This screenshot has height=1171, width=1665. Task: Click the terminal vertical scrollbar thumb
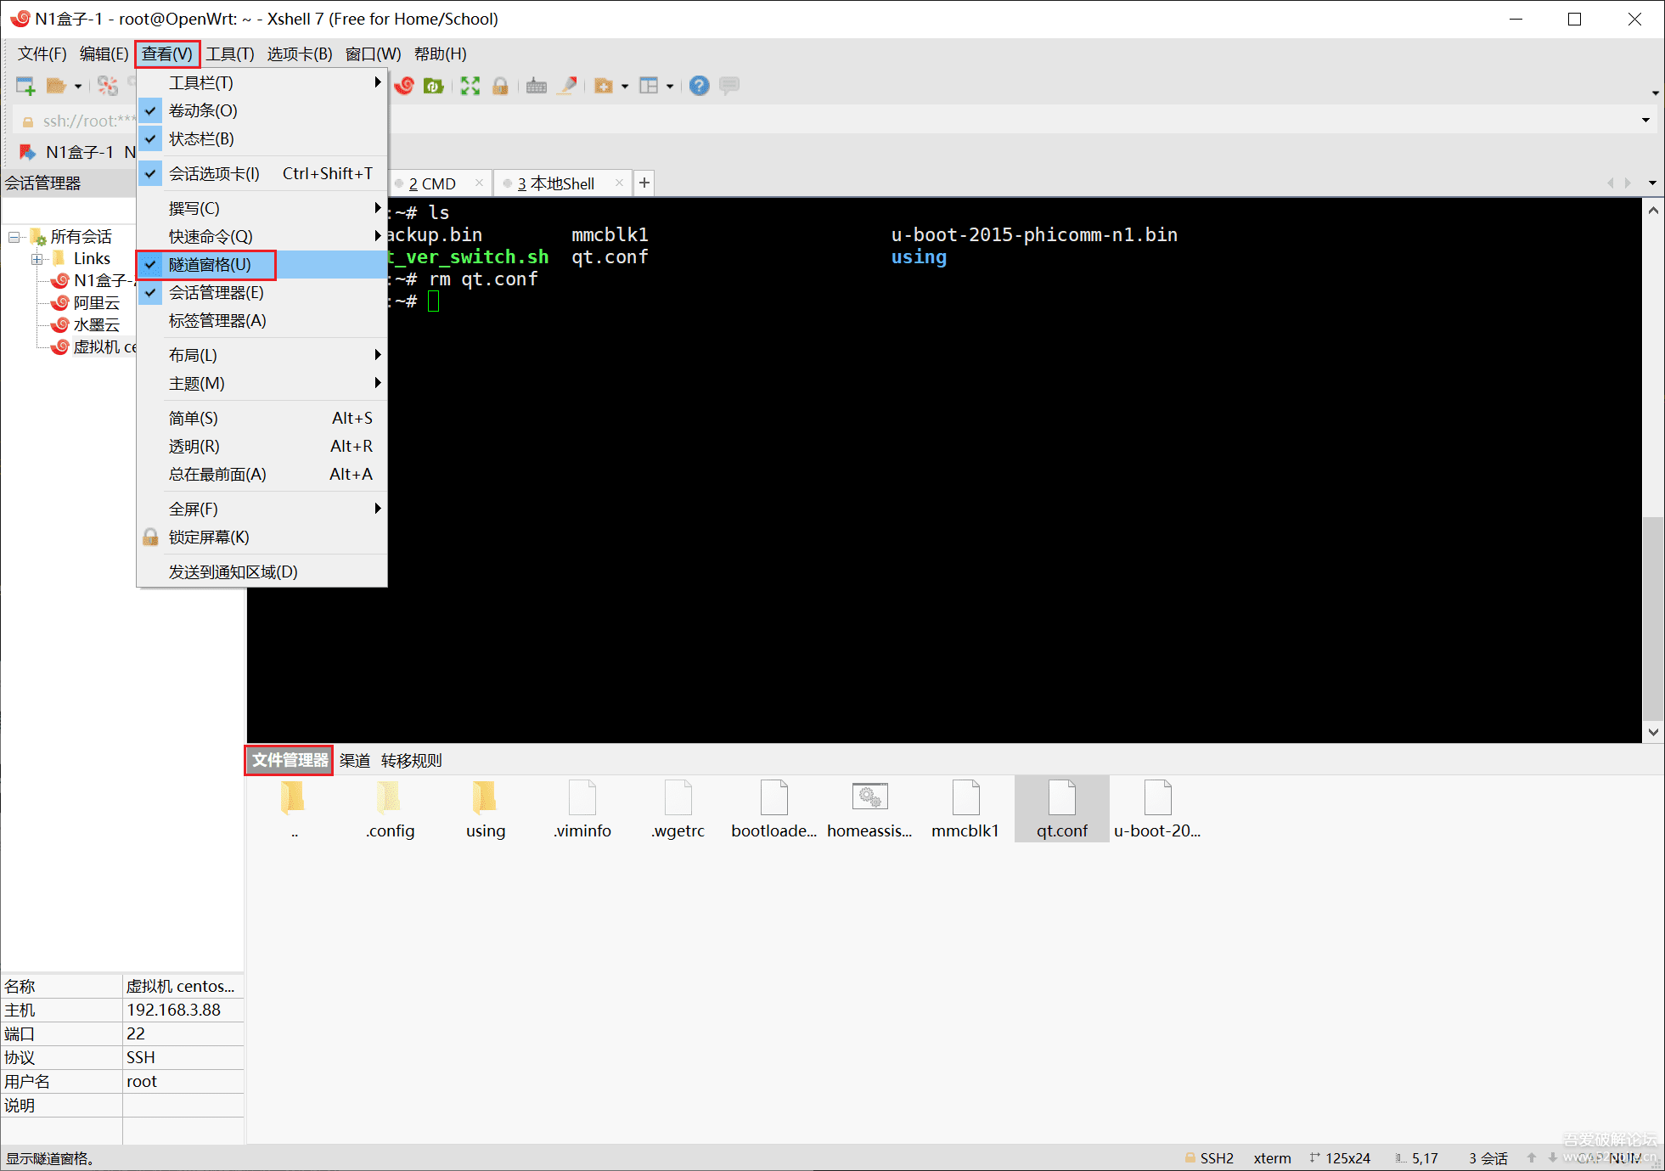point(1653,617)
